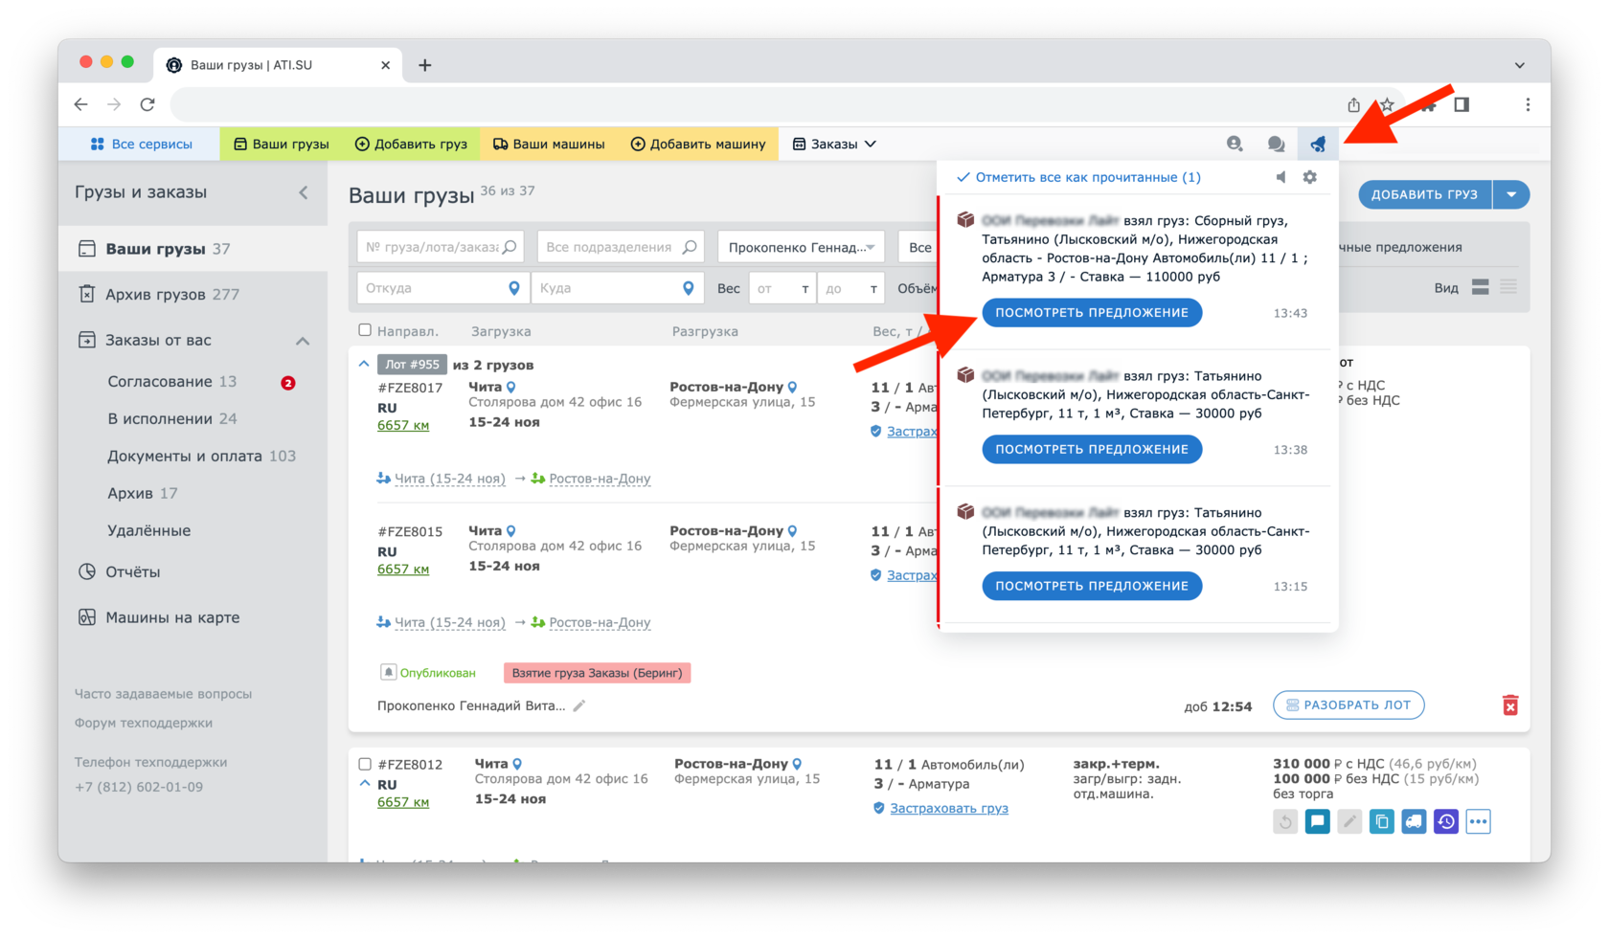
Task: Click the refresh icon for cargo #FZE8012
Action: pos(1285,821)
